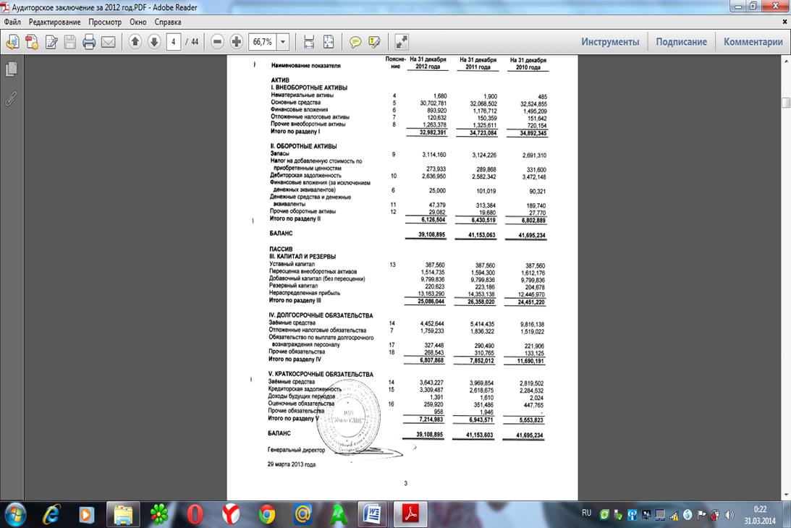This screenshot has height=528, width=791.
Task: Go to next page with down arrow
Action: coord(154,42)
